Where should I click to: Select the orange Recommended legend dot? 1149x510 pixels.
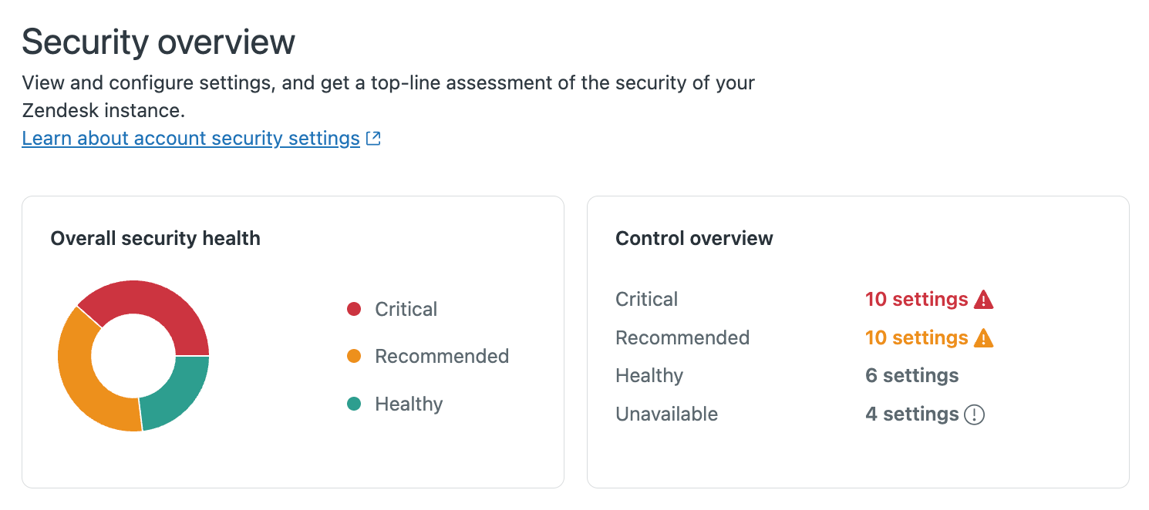pyautogui.click(x=353, y=356)
